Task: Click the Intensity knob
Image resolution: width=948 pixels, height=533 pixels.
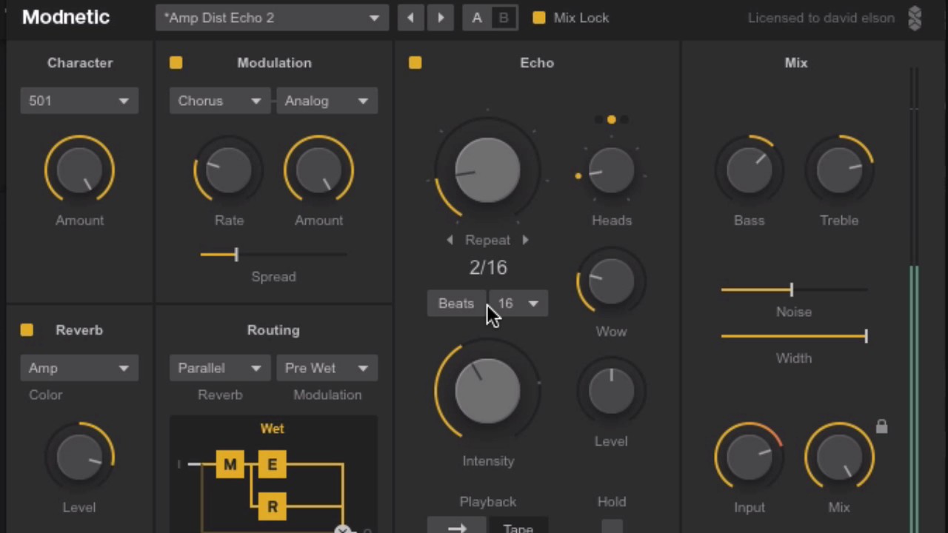Action: click(x=487, y=390)
